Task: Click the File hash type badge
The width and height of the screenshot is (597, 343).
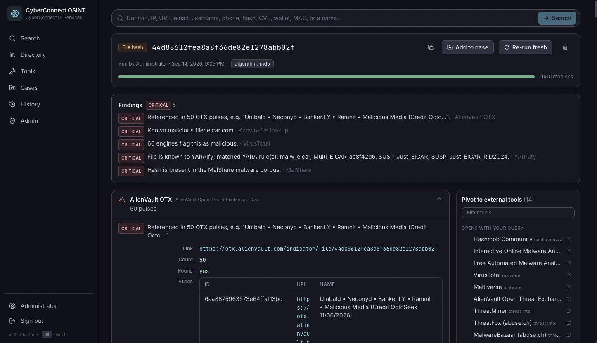Action: tap(133, 47)
